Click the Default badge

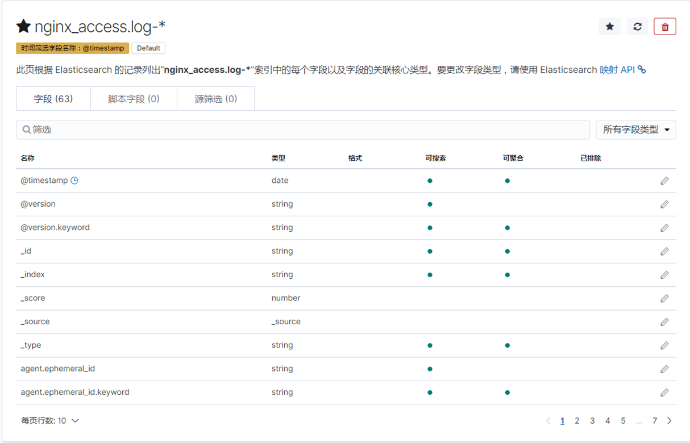pyautogui.click(x=148, y=48)
